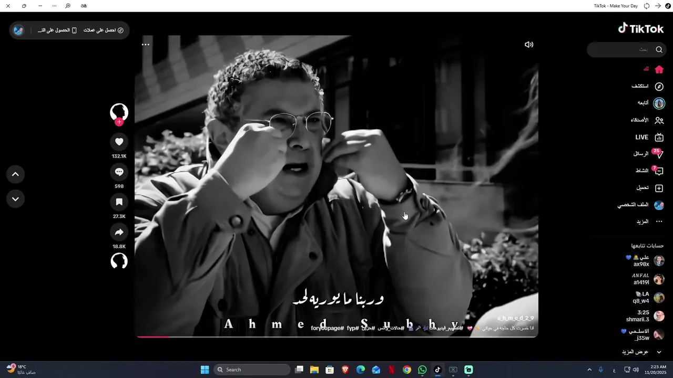Open the a_h_m_e_d_2_9 username link
Image resolution: width=673 pixels, height=378 pixels.
coord(515,318)
